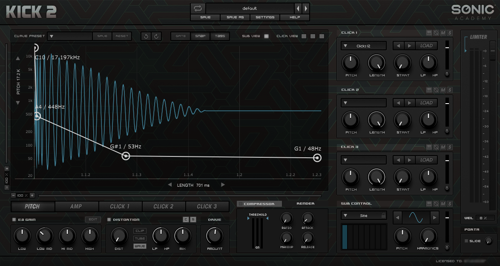
Task: Enable the Compressor checkbox
Action: coord(241,204)
